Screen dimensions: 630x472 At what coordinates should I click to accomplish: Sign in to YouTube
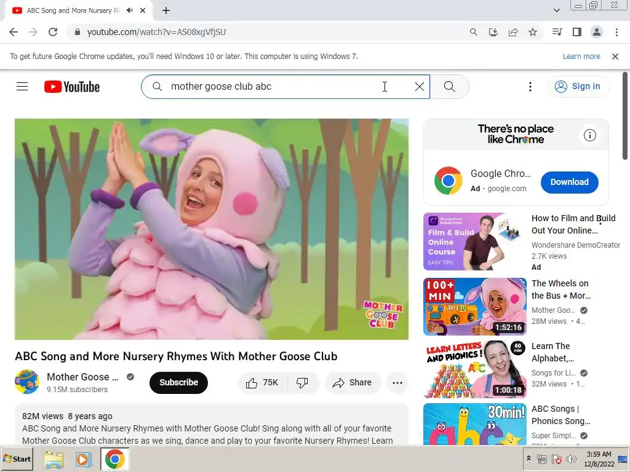coord(578,86)
